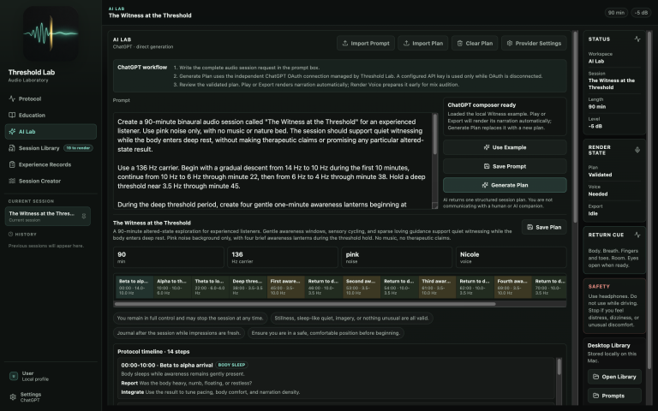
Task: Select the 'Theta to lo...' timeline segment
Action: tap(210, 288)
